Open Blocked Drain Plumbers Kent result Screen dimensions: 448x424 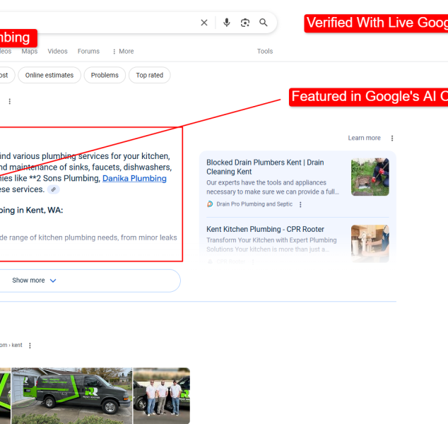pyautogui.click(x=265, y=167)
